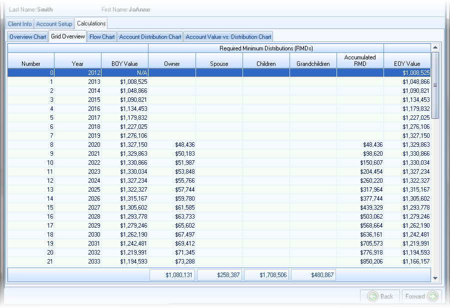Open the Account Distribution Chart tab
This screenshot has height=308, width=450.
pyautogui.click(x=150, y=37)
